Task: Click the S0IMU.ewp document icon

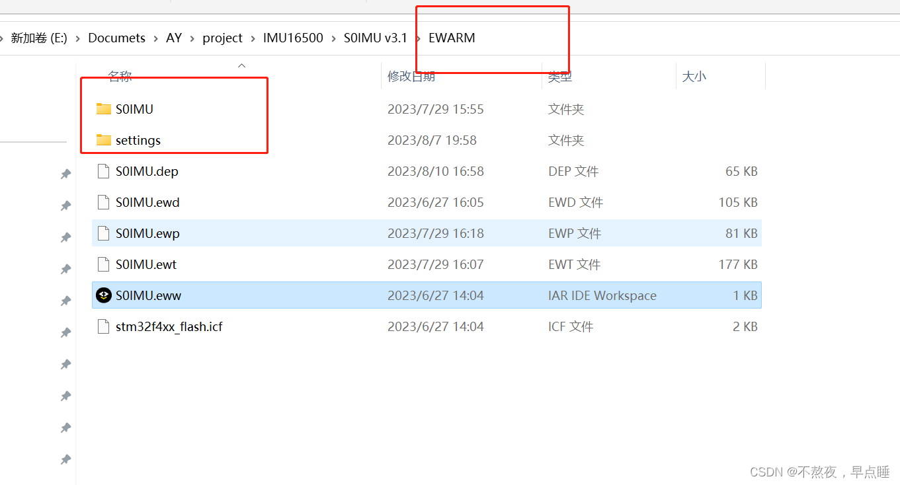Action: (103, 233)
